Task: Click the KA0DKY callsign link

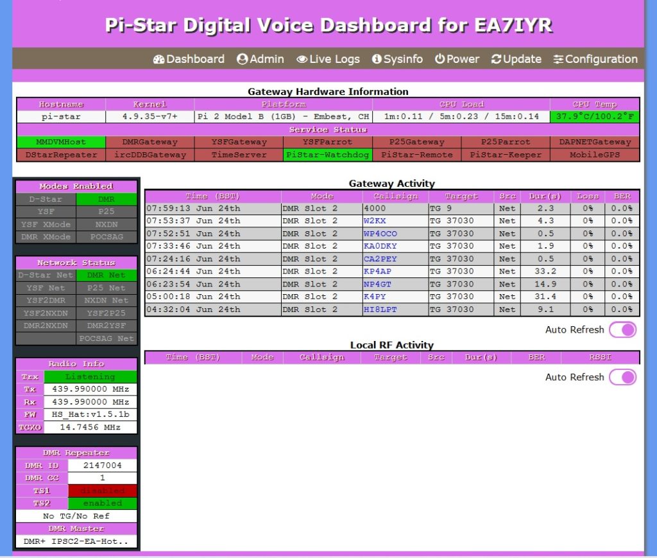Action: click(x=380, y=246)
